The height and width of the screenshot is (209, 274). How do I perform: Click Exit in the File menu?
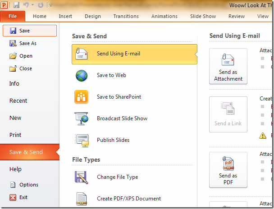pyautogui.click(x=23, y=197)
